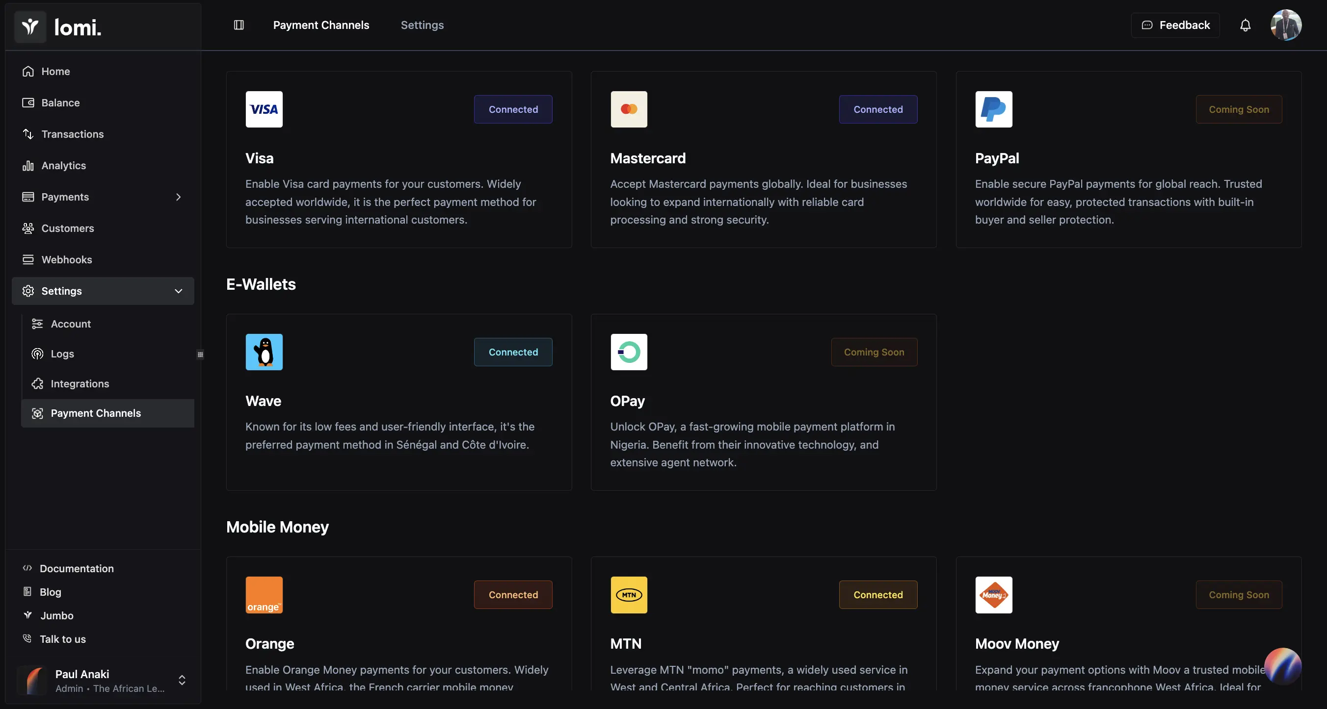Open Webhooks in the sidebar
Viewport: 1327px width, 709px height.
coord(103,259)
